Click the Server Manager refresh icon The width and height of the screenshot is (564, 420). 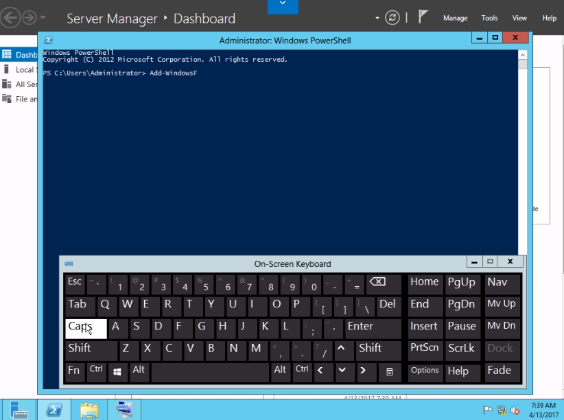(392, 18)
